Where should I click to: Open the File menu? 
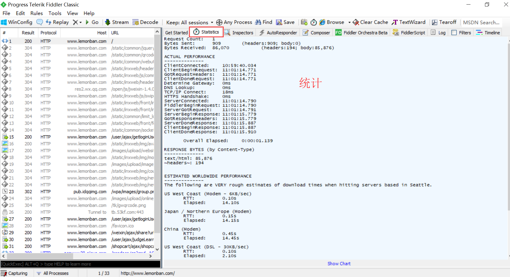tap(6, 13)
